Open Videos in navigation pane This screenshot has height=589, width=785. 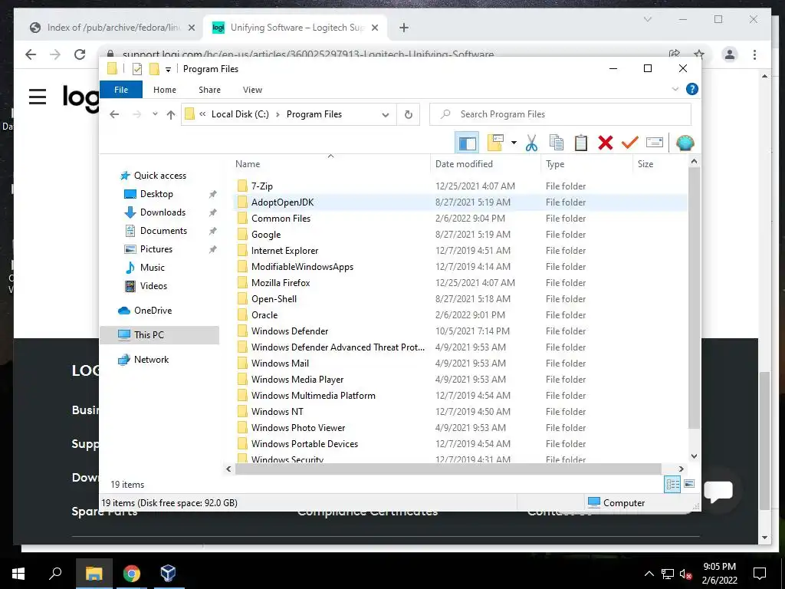pyautogui.click(x=153, y=286)
